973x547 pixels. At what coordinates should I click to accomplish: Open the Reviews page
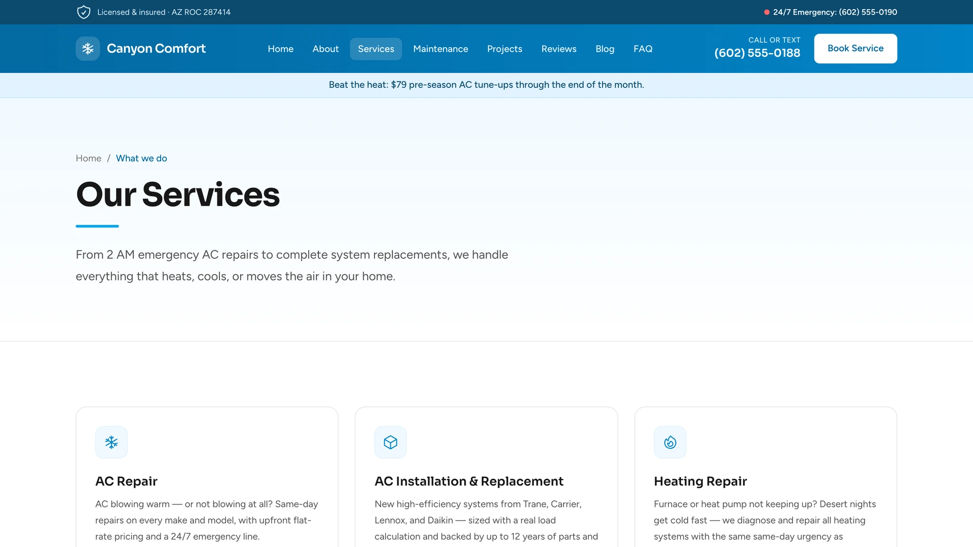tap(559, 49)
